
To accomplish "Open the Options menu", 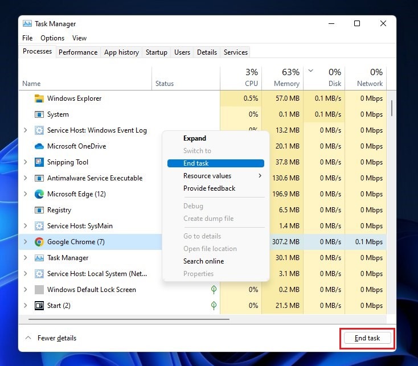I will point(52,38).
